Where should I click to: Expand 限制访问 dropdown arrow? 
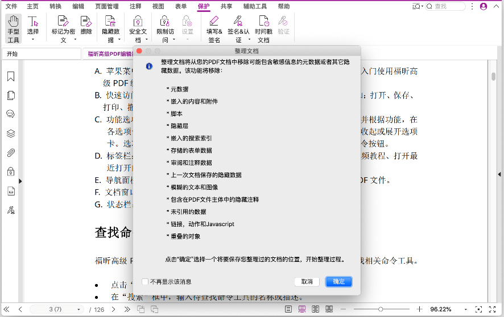174,39
